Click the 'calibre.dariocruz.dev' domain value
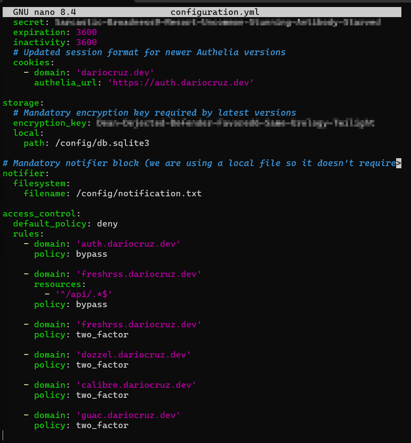The image size is (411, 443). [136, 385]
